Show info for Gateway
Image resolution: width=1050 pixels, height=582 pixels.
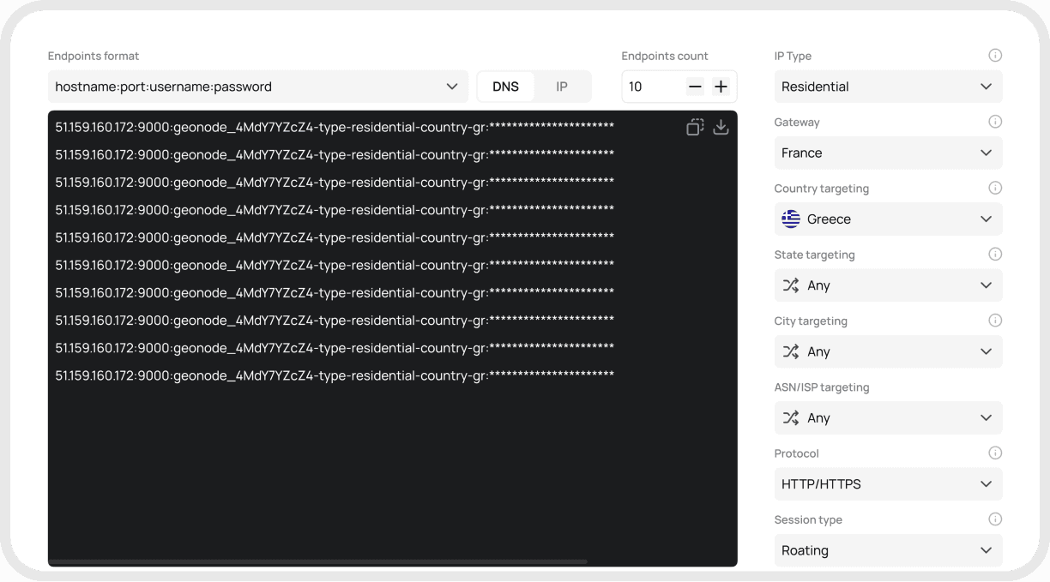[995, 122]
